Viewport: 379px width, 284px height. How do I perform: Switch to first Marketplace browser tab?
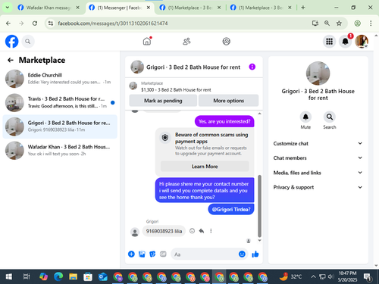[x=190, y=8]
